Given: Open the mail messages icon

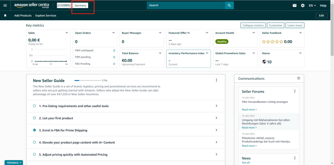Looking at the screenshot, I should pos(294,6).
